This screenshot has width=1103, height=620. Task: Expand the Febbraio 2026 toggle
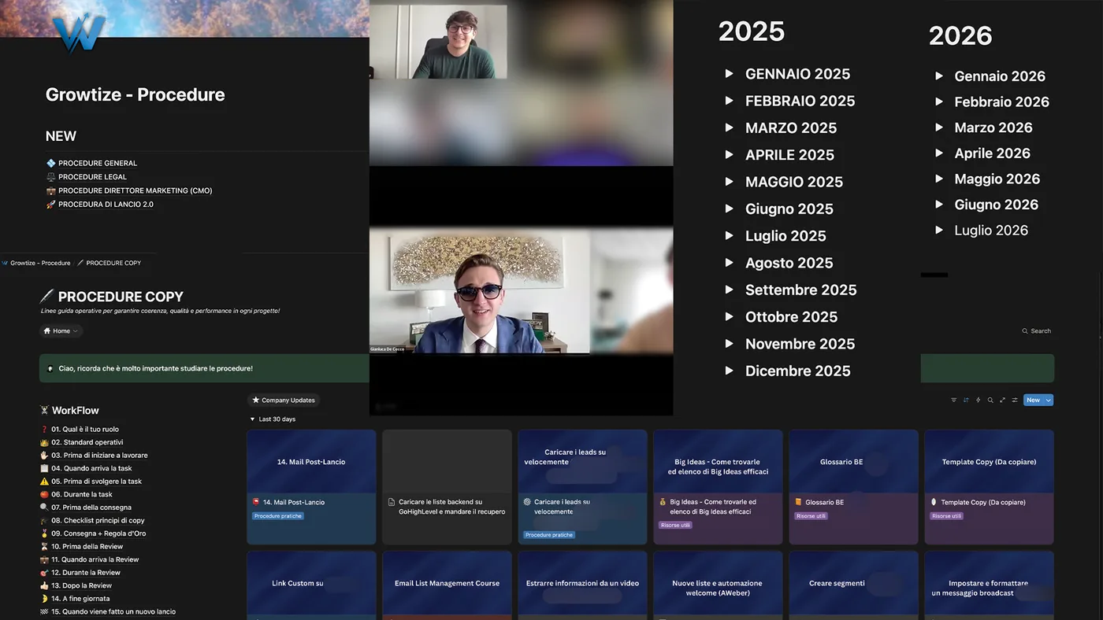point(938,101)
